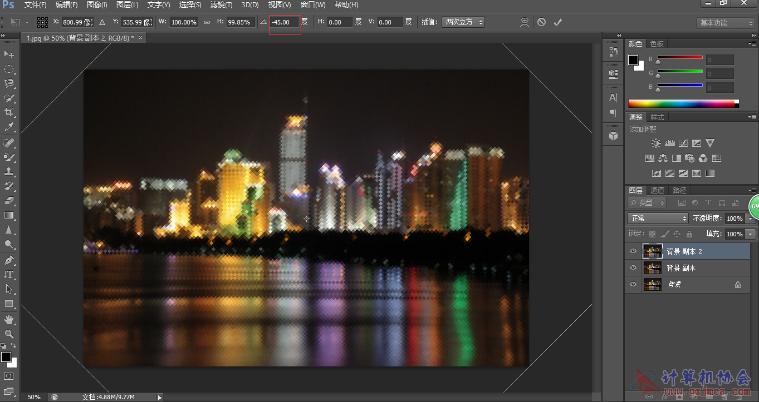Open the blend mode 正常 dropdown
The height and width of the screenshot is (402, 759).
(658, 219)
